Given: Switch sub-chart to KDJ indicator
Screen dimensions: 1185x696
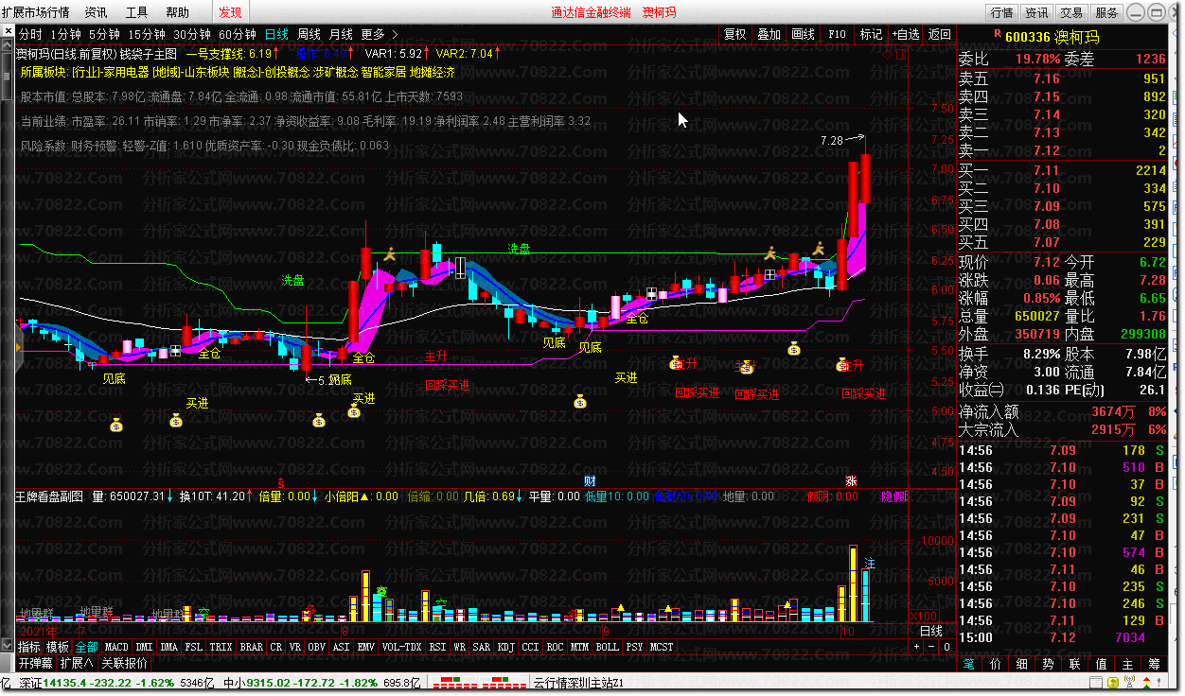Looking at the screenshot, I should (x=506, y=647).
